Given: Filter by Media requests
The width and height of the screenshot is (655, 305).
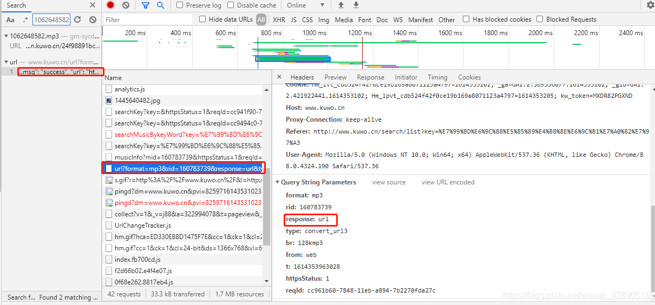Looking at the screenshot, I should 344,19.
